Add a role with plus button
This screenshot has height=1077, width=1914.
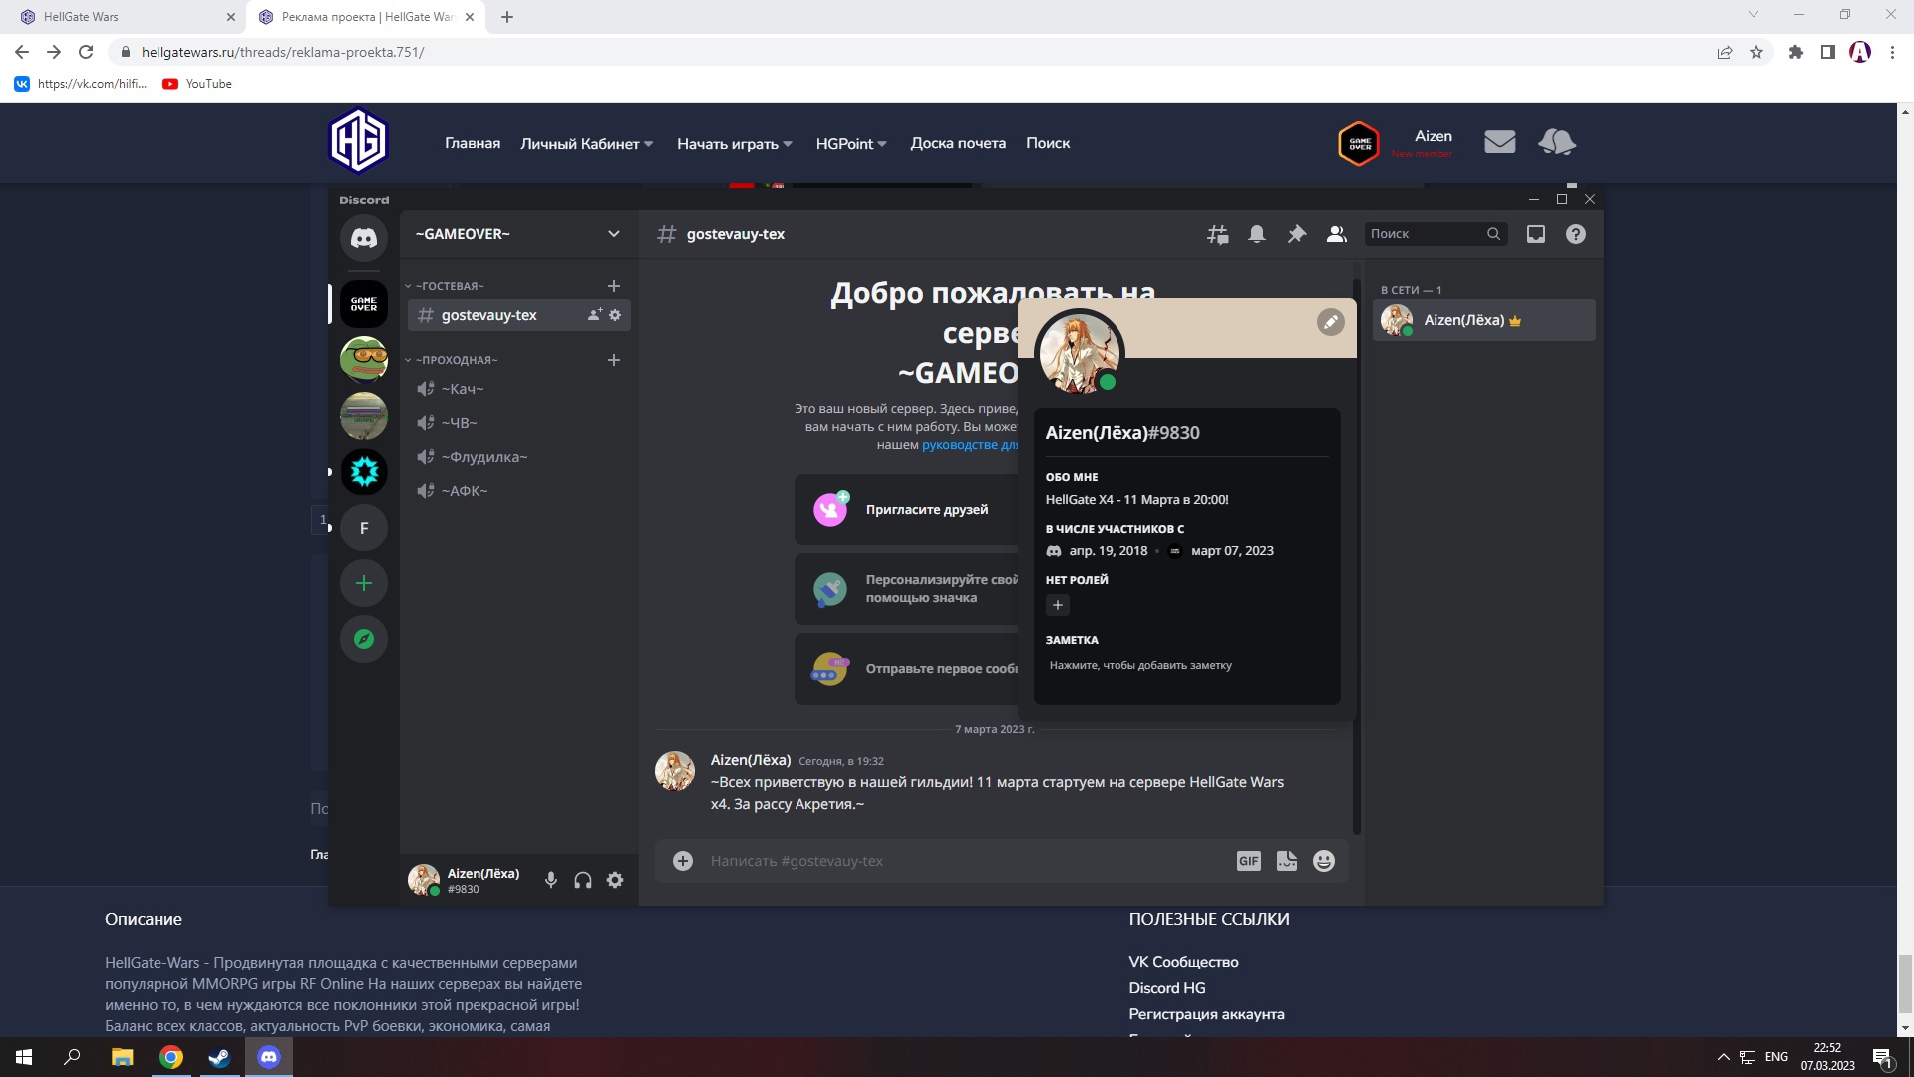(1058, 605)
